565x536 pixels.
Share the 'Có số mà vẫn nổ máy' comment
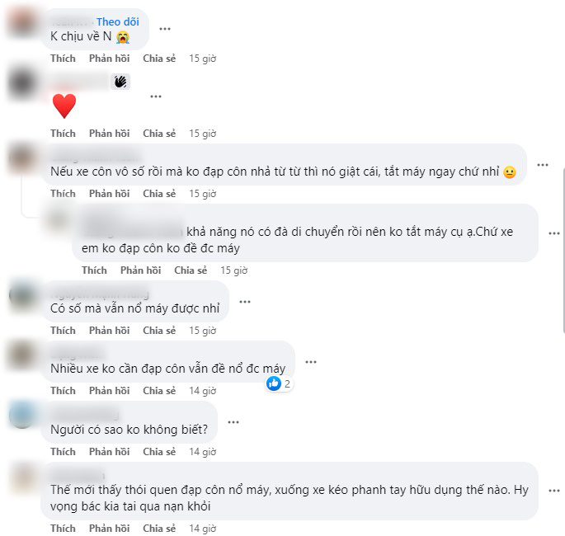(159, 331)
